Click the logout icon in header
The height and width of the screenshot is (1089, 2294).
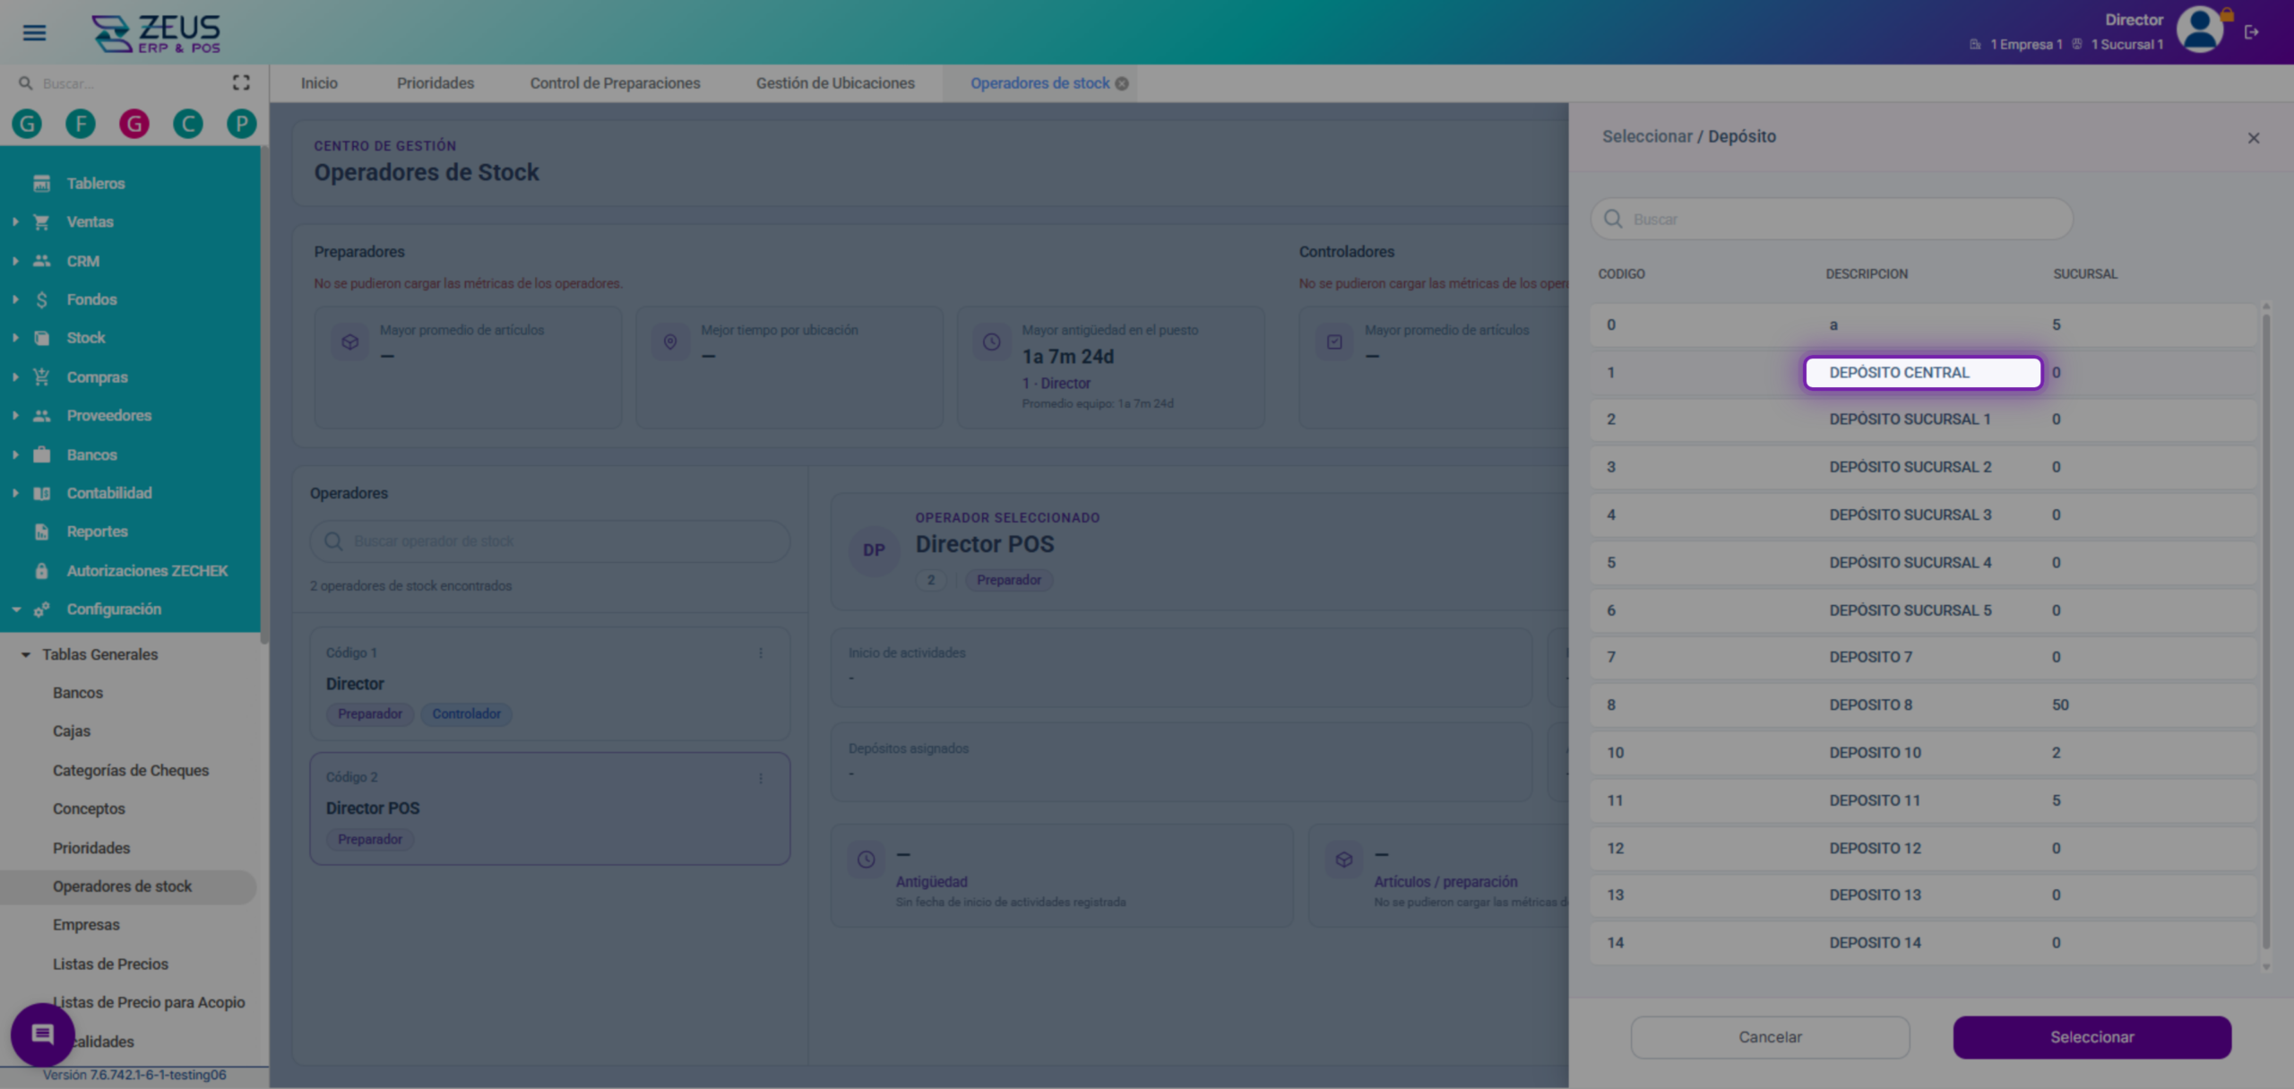click(x=2252, y=32)
